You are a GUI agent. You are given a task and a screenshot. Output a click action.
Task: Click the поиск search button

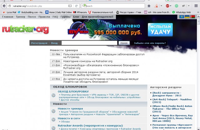pos(124,43)
